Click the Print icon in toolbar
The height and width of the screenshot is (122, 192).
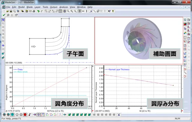pyautogui.click(x=34, y=11)
